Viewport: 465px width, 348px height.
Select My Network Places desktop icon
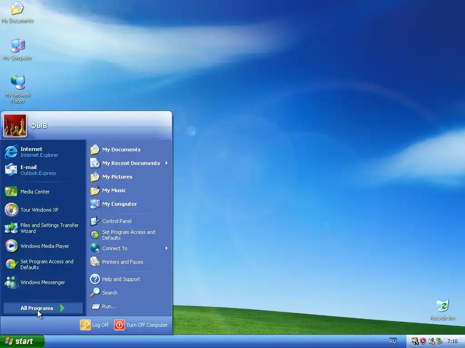pyautogui.click(x=18, y=82)
